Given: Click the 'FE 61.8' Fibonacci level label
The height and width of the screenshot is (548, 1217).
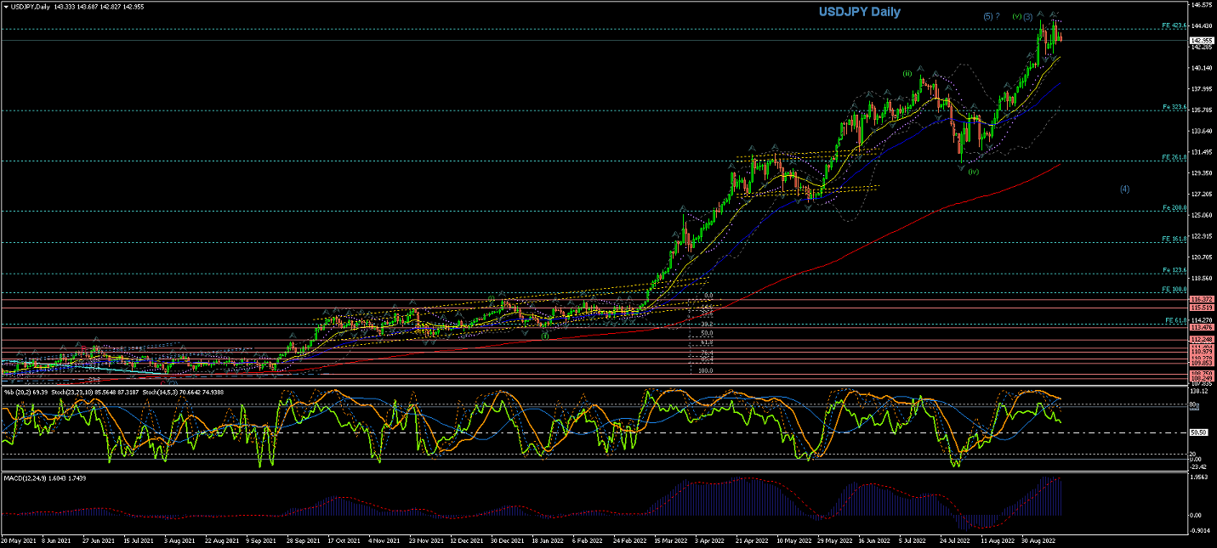Looking at the screenshot, I should 1176,320.
